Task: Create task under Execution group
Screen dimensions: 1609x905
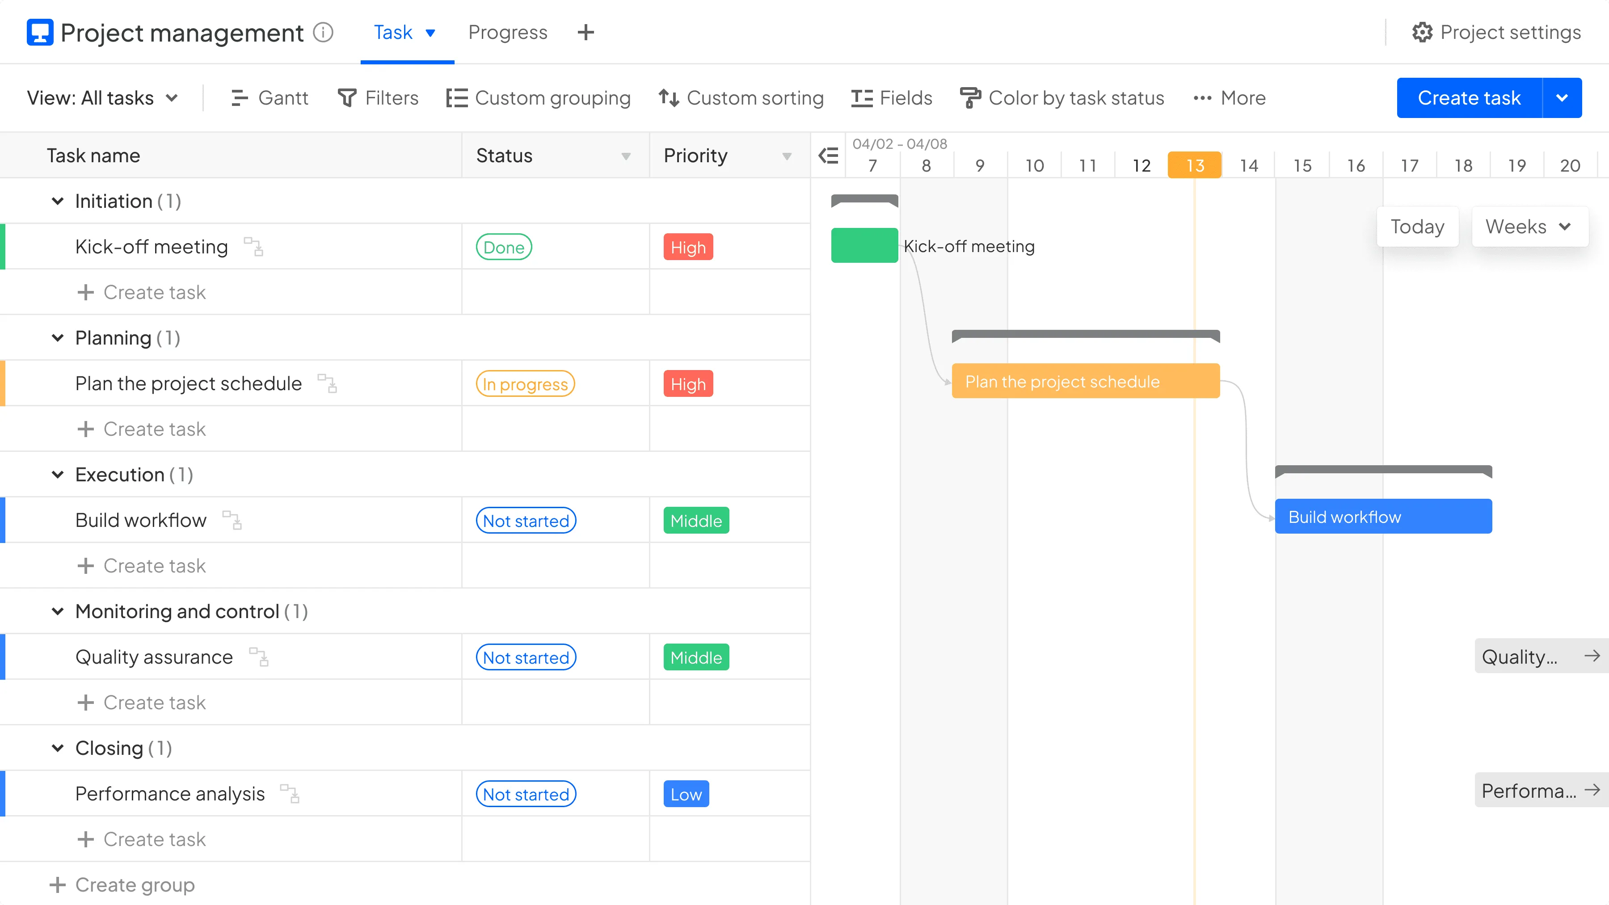Action: pyautogui.click(x=141, y=566)
